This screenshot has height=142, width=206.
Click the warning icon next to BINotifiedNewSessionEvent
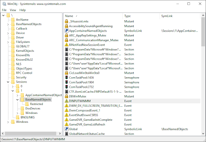click(67, 45)
